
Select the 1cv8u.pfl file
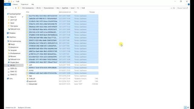(62, 78)
